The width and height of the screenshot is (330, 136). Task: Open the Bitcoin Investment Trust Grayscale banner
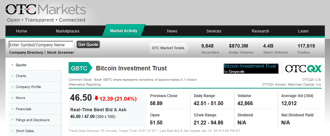pos(251,68)
